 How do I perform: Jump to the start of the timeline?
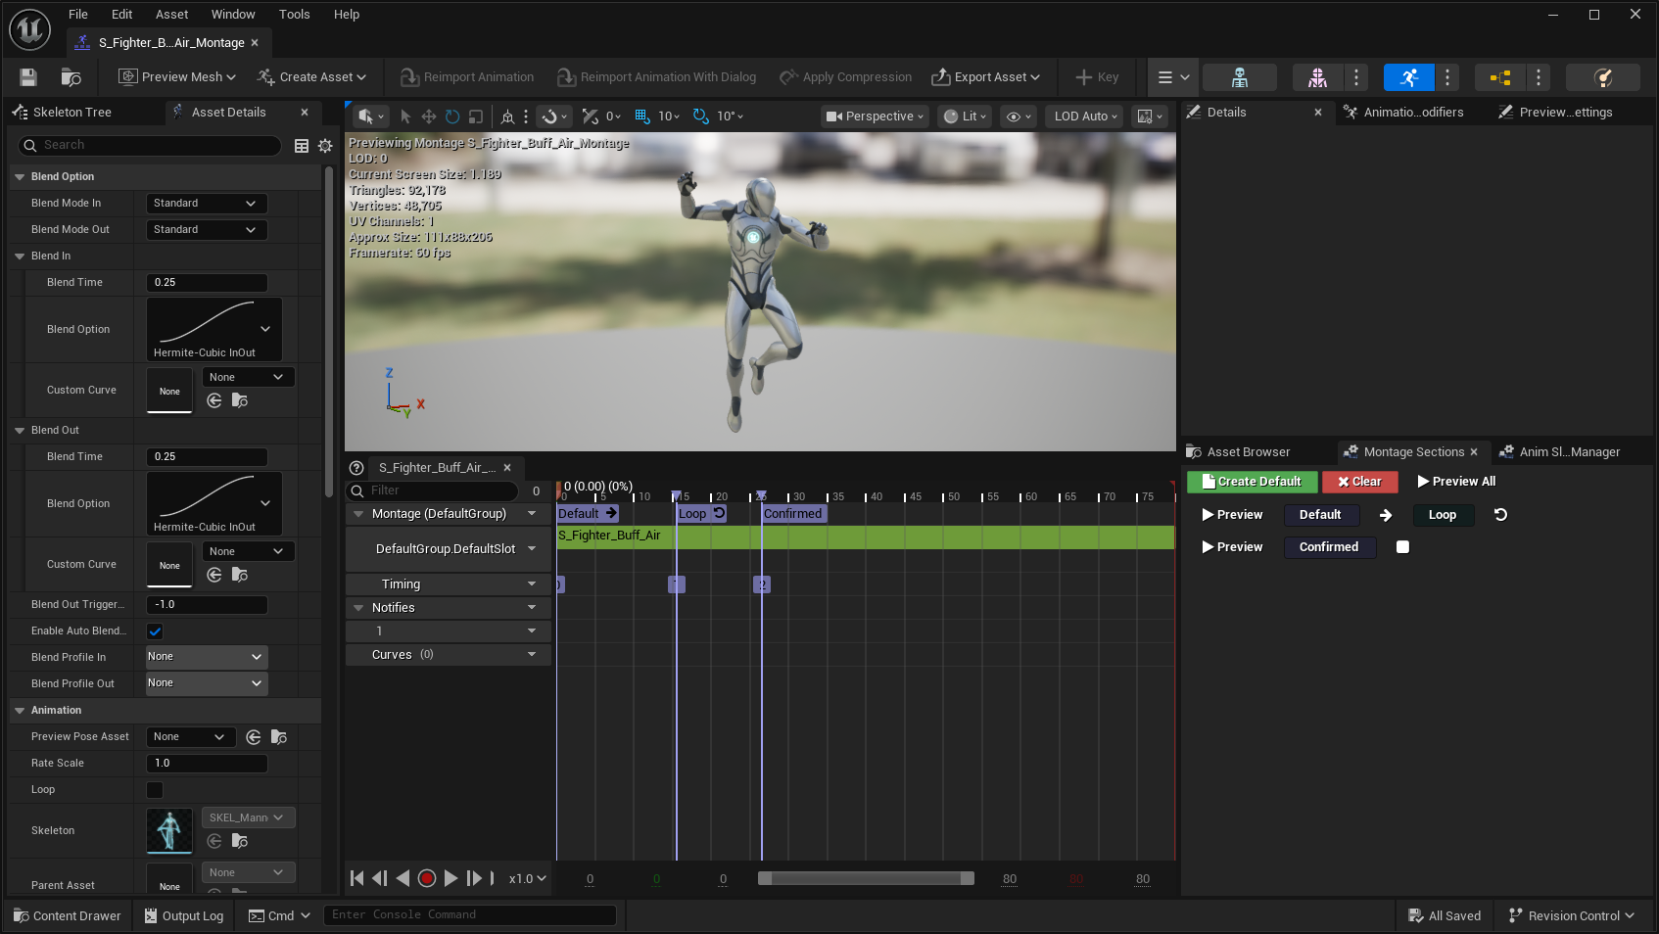(x=357, y=879)
